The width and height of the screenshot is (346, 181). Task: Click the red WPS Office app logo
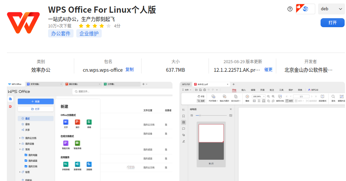click(x=23, y=23)
